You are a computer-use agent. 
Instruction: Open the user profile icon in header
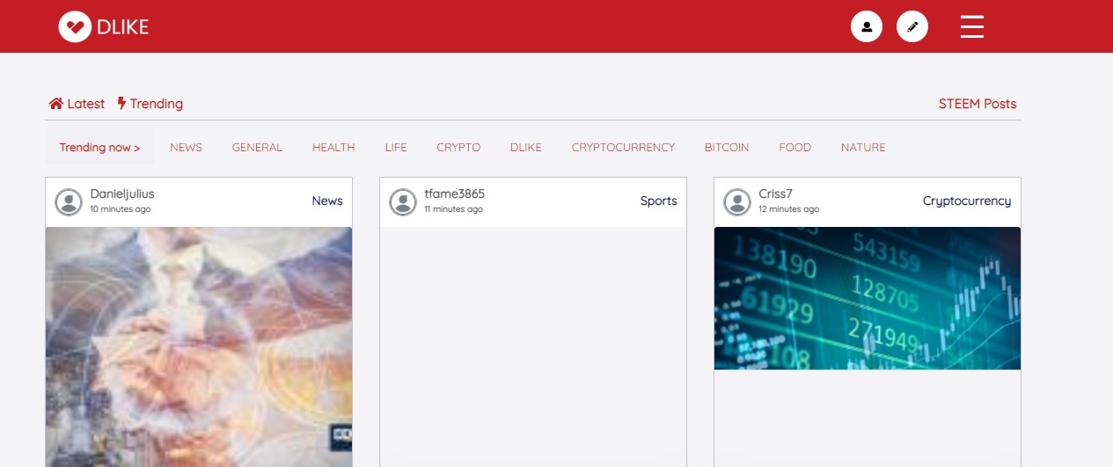(x=867, y=26)
